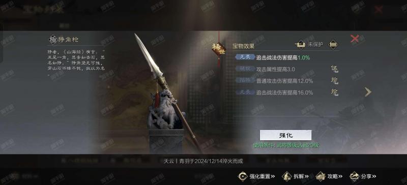Click the 使用条件 level requirement text
The height and width of the screenshot is (185, 407).
(286, 145)
